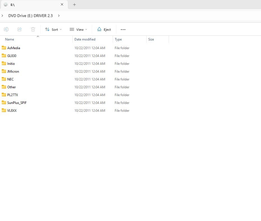This screenshot has height=221, width=261.
Task: Click the AsMedia folder icon
Action: (x=4, y=48)
